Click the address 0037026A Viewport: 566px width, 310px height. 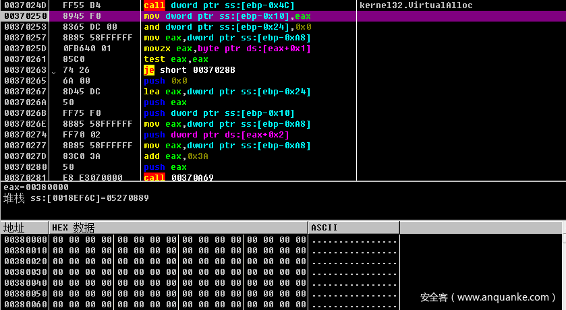coord(25,102)
